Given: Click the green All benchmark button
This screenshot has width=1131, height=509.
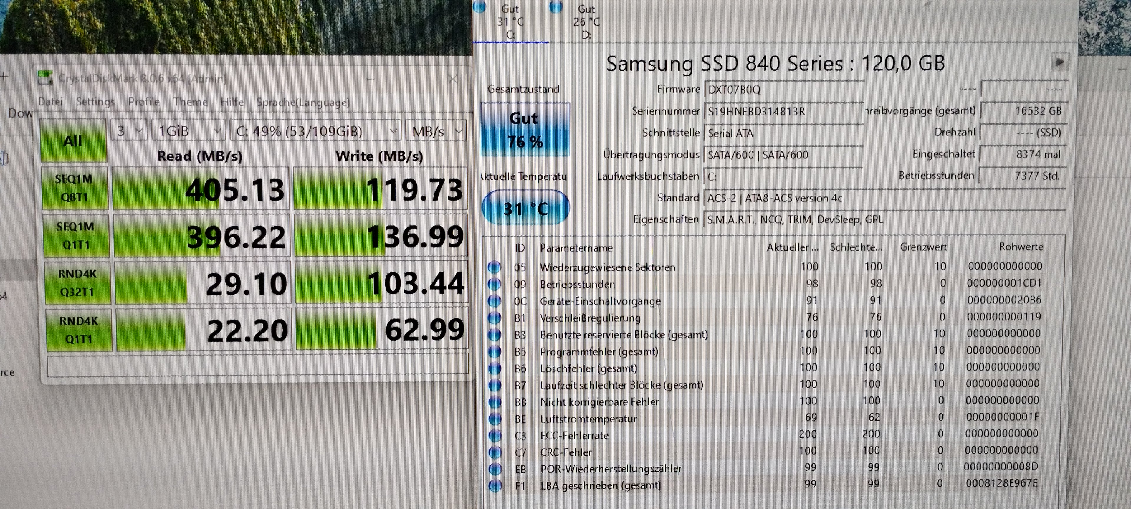Looking at the screenshot, I should 73,141.
